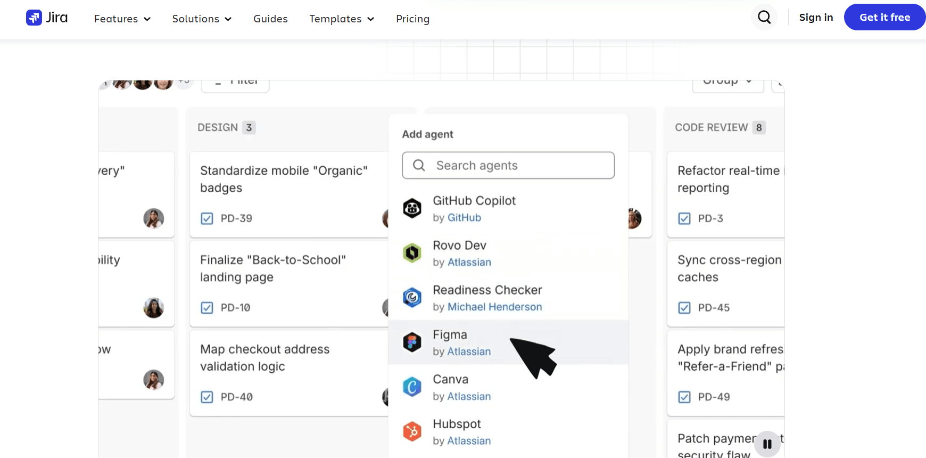
Task: Choose the Hubspot agent icon
Action: (412, 432)
